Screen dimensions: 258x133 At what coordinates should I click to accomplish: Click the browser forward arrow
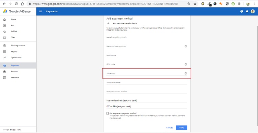click(x=10, y=4)
